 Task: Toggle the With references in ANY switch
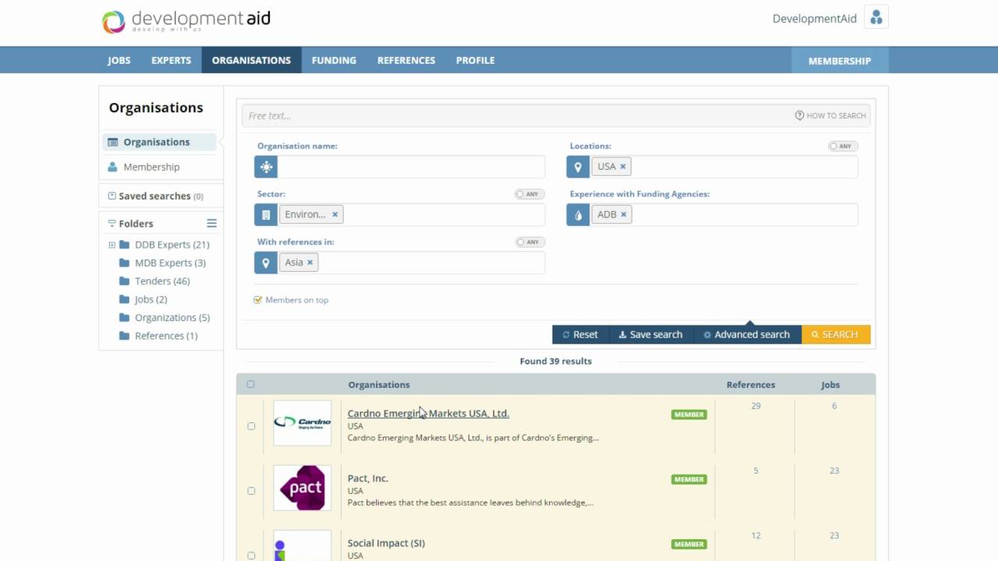pos(530,242)
